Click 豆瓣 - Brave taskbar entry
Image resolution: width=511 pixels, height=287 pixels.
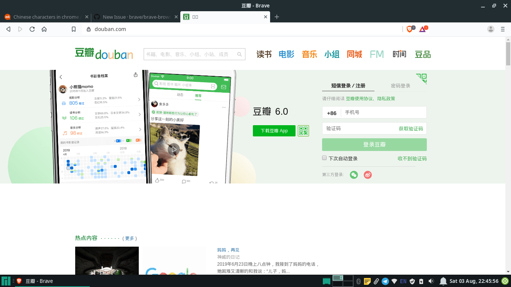coord(52,281)
